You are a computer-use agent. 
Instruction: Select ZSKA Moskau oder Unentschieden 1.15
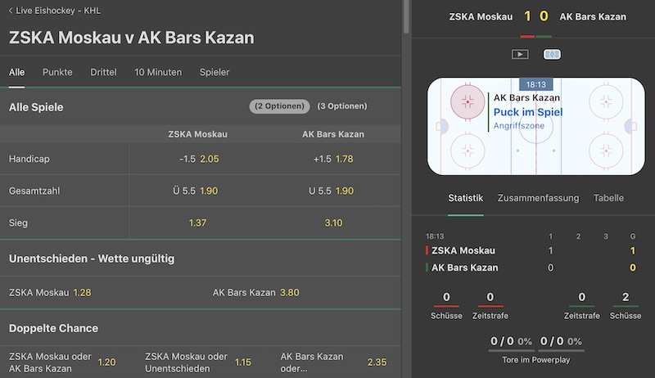click(198, 362)
